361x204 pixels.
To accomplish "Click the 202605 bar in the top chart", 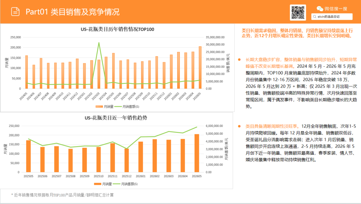I will pyautogui.click(x=200, y=67).
